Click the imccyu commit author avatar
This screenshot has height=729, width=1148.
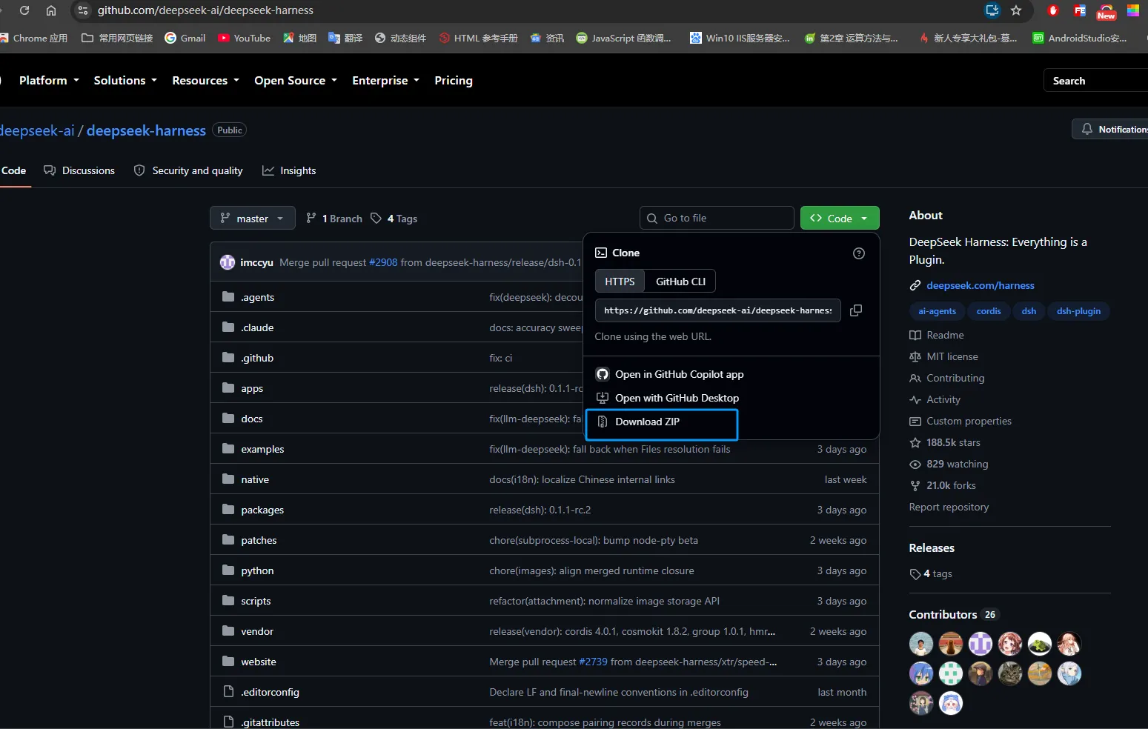coord(228,262)
